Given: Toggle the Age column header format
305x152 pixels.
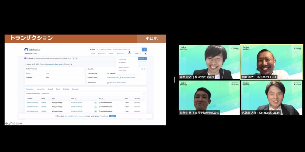Looking at the screenshot, I should tap(53, 99).
